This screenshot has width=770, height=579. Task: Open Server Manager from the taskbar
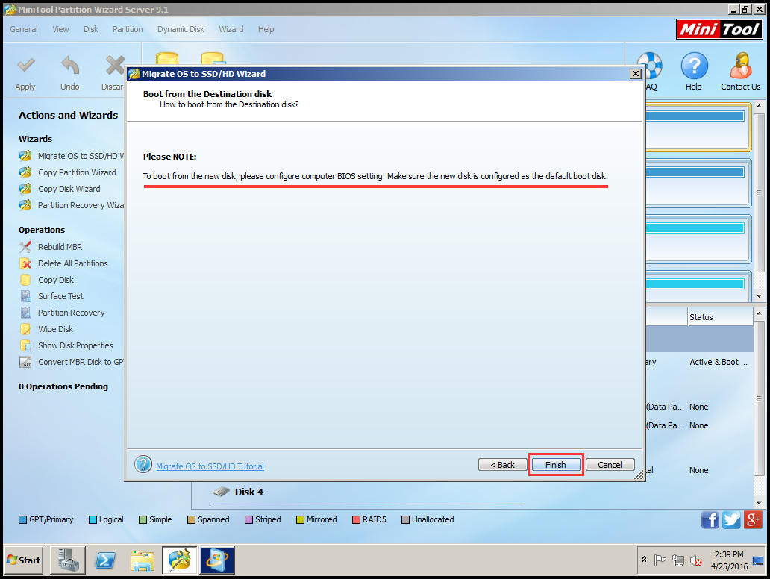pyautogui.click(x=68, y=560)
